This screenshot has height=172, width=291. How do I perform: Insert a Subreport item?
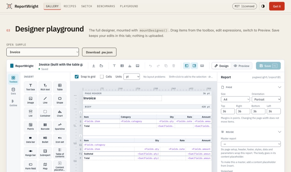coord(45,153)
